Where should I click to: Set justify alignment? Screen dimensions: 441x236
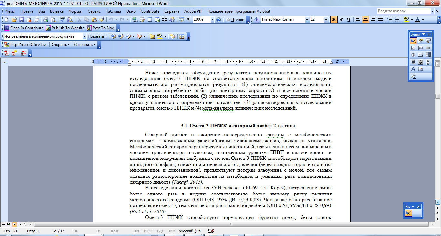[x=380, y=20]
